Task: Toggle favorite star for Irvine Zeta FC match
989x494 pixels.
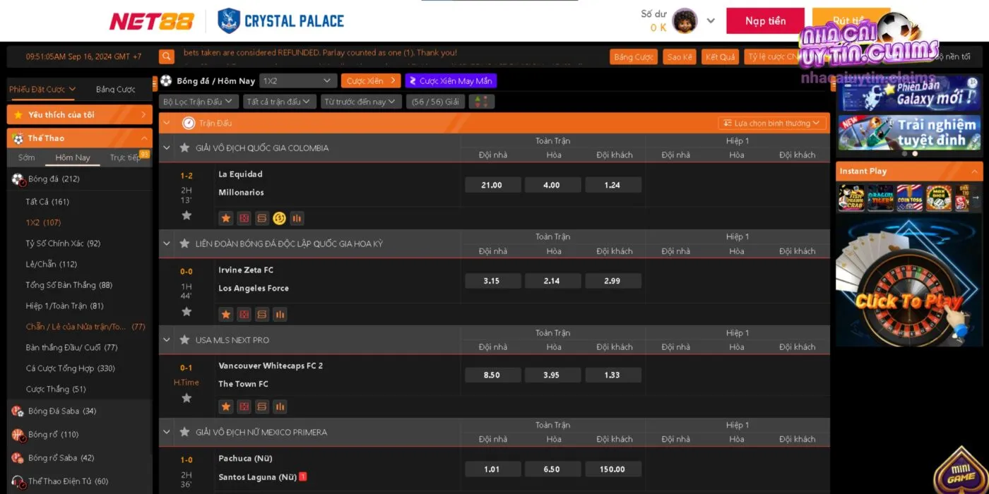Action: click(186, 311)
